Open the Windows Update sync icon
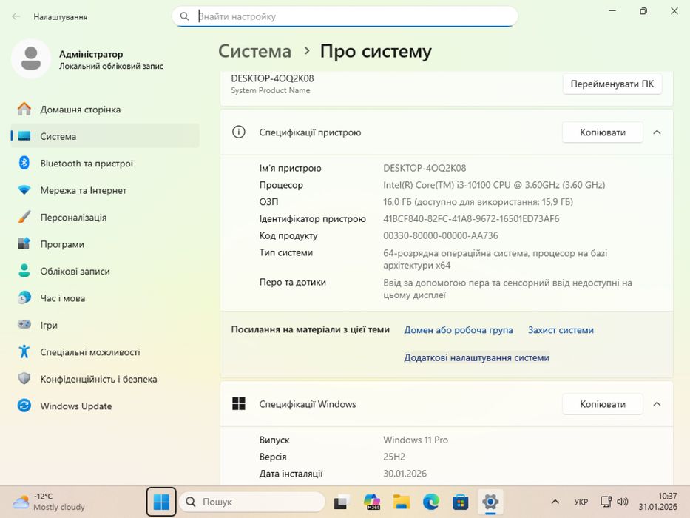This screenshot has width=690, height=518. [x=24, y=406]
